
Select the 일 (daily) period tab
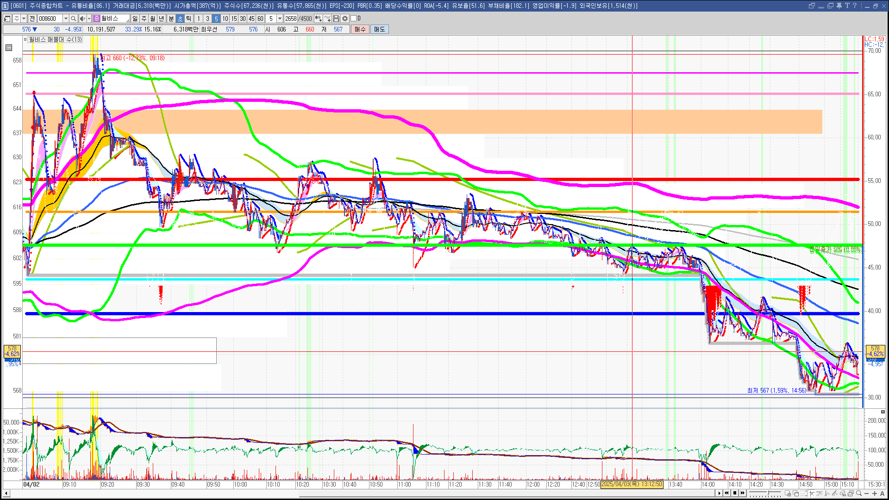[x=135, y=19]
